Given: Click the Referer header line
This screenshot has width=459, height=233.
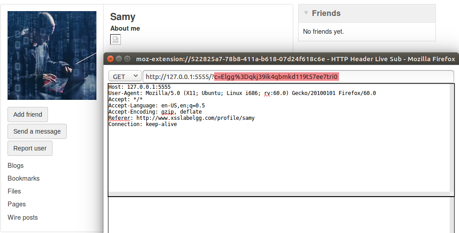Looking at the screenshot, I should [x=181, y=118].
